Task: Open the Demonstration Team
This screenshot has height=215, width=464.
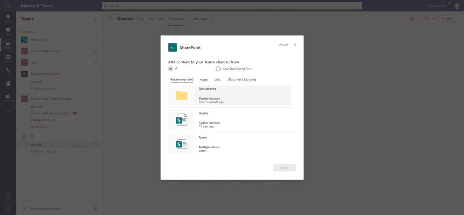Action: point(46,51)
